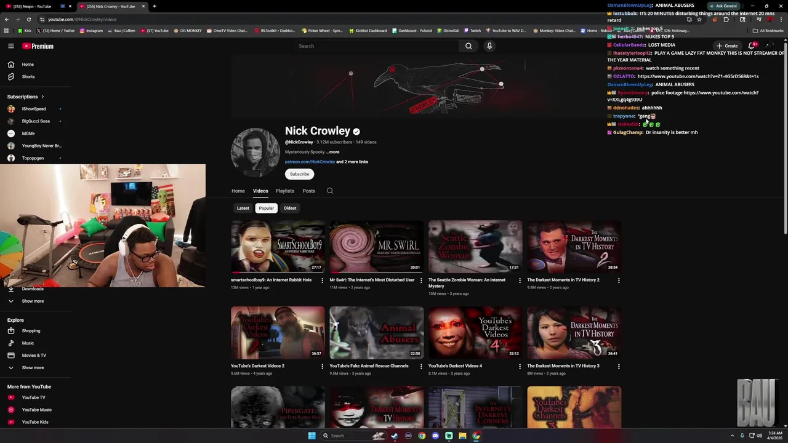Sort videos by Oldest
Viewport: 788px width, 443px height.
tap(290, 208)
